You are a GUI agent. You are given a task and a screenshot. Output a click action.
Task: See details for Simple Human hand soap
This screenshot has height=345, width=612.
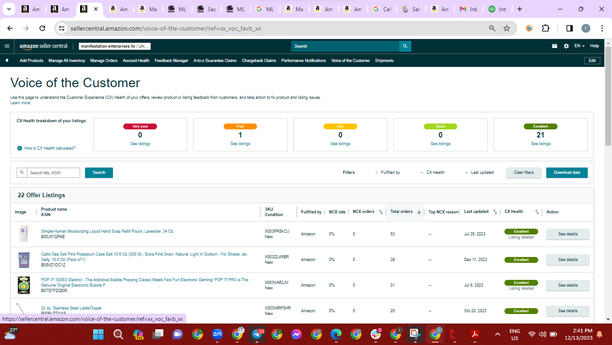click(568, 234)
